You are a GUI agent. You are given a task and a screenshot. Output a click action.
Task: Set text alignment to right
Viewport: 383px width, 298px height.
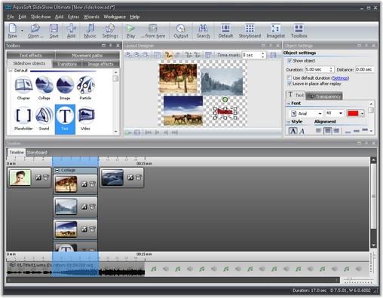[336, 131]
